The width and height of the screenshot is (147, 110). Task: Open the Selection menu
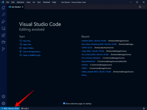point(20,2)
